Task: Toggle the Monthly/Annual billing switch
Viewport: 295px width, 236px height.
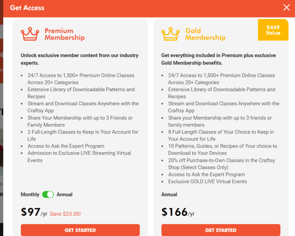Action: pyautogui.click(x=48, y=195)
